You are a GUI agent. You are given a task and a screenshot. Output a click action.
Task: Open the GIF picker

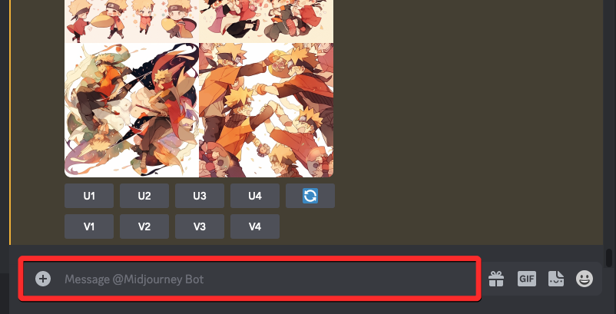526,279
